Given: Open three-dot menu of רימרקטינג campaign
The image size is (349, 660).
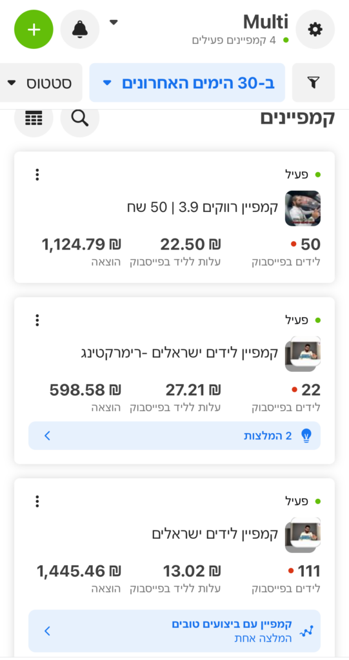Looking at the screenshot, I should tap(37, 320).
